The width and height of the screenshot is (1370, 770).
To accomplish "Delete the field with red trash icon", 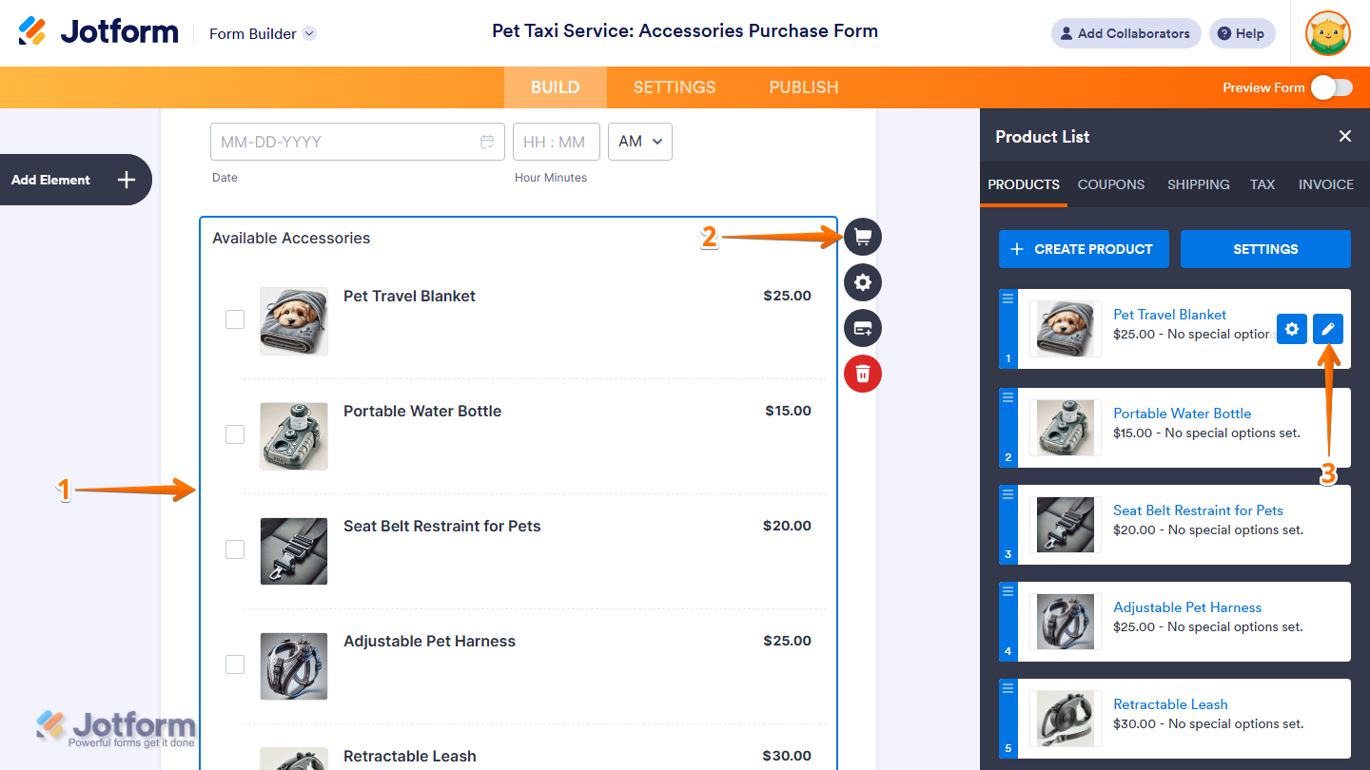I will (x=863, y=373).
